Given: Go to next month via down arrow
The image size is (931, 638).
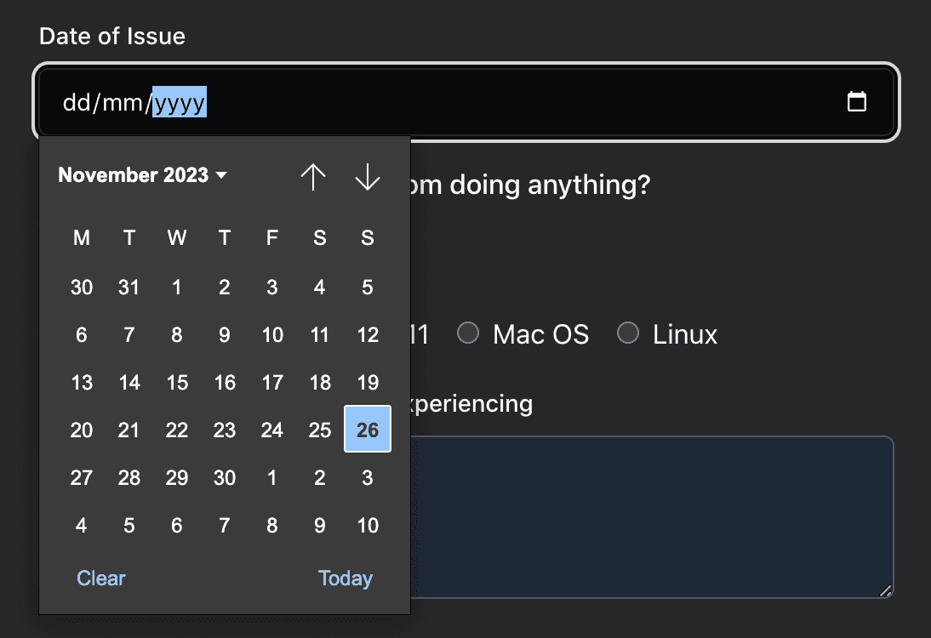Looking at the screenshot, I should pos(367,177).
